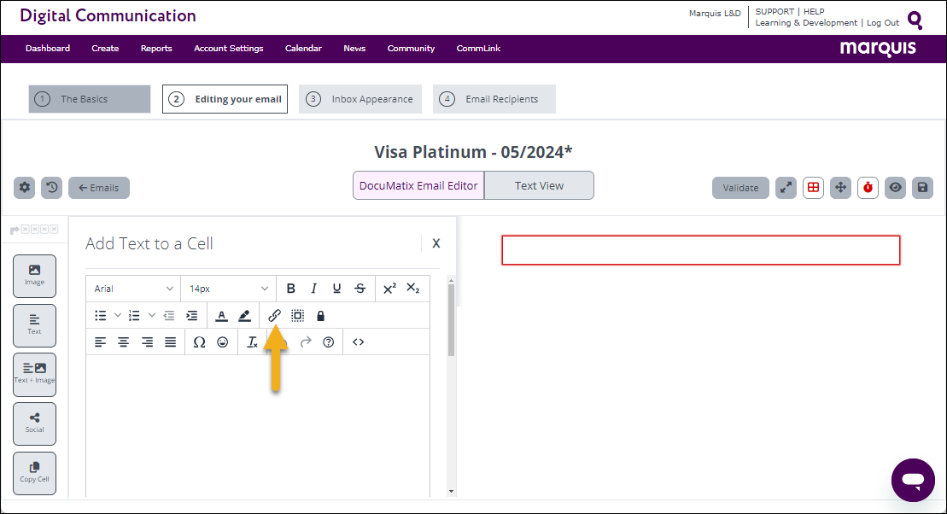Open the Reports menu

(156, 49)
